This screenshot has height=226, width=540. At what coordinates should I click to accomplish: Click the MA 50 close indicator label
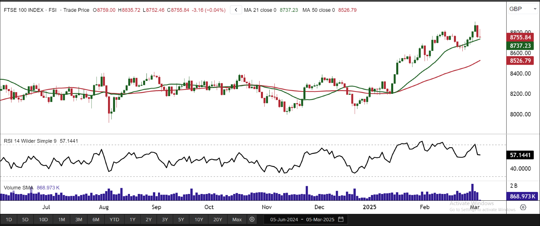pos(319,10)
